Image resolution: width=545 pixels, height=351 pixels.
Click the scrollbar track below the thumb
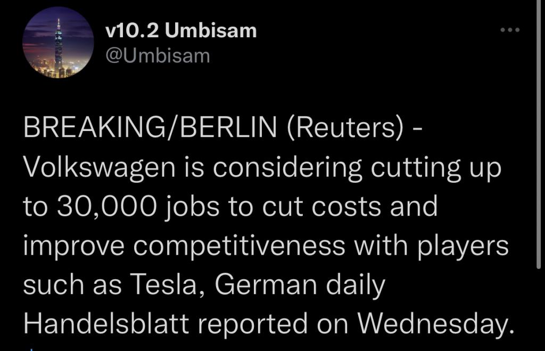pyautogui.click(x=539, y=309)
